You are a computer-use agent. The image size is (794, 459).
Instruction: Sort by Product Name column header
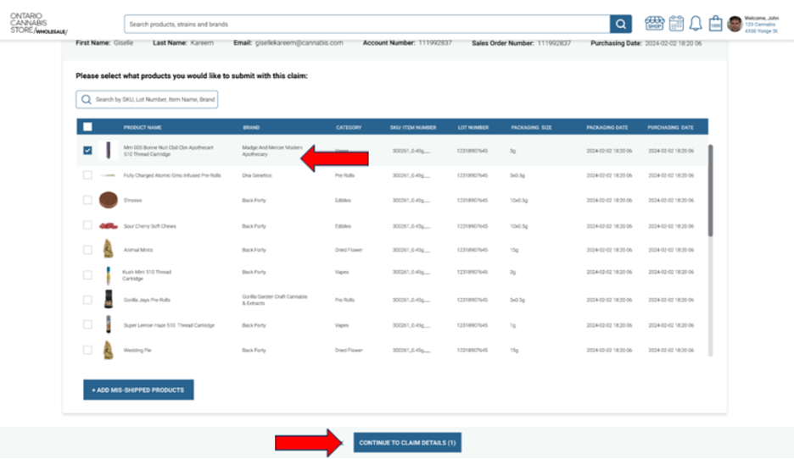[x=143, y=127]
